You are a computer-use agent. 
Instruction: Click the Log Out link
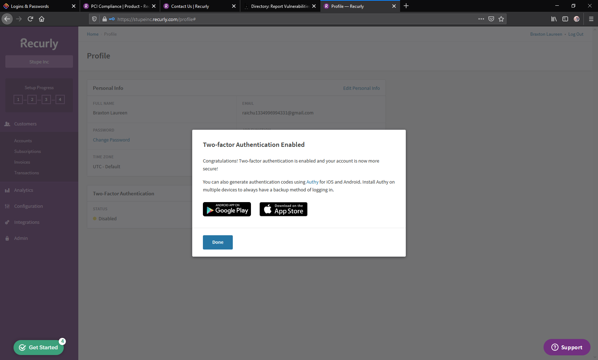(x=576, y=34)
